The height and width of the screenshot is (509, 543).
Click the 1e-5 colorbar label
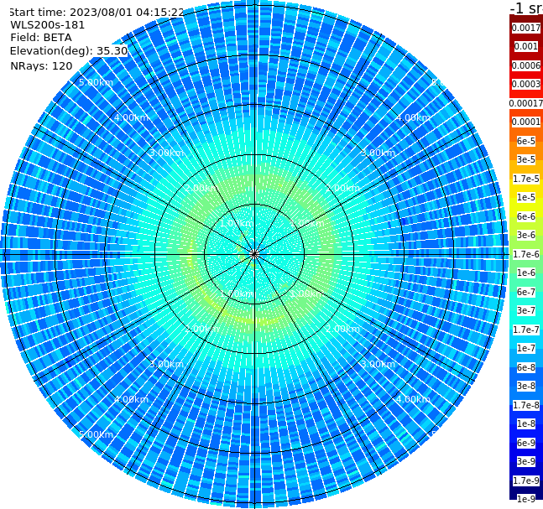(x=526, y=197)
